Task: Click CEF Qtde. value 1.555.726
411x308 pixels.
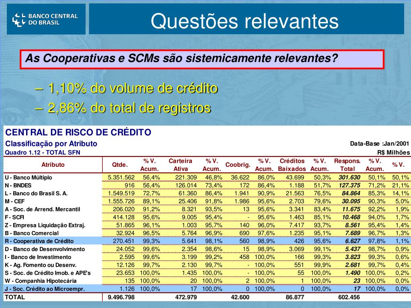Action: point(121,201)
